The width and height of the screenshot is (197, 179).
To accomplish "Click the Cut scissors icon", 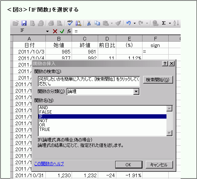I will point(89,23).
